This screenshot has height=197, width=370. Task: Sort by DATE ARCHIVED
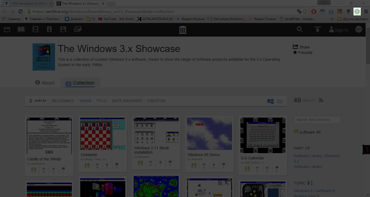(x=127, y=101)
